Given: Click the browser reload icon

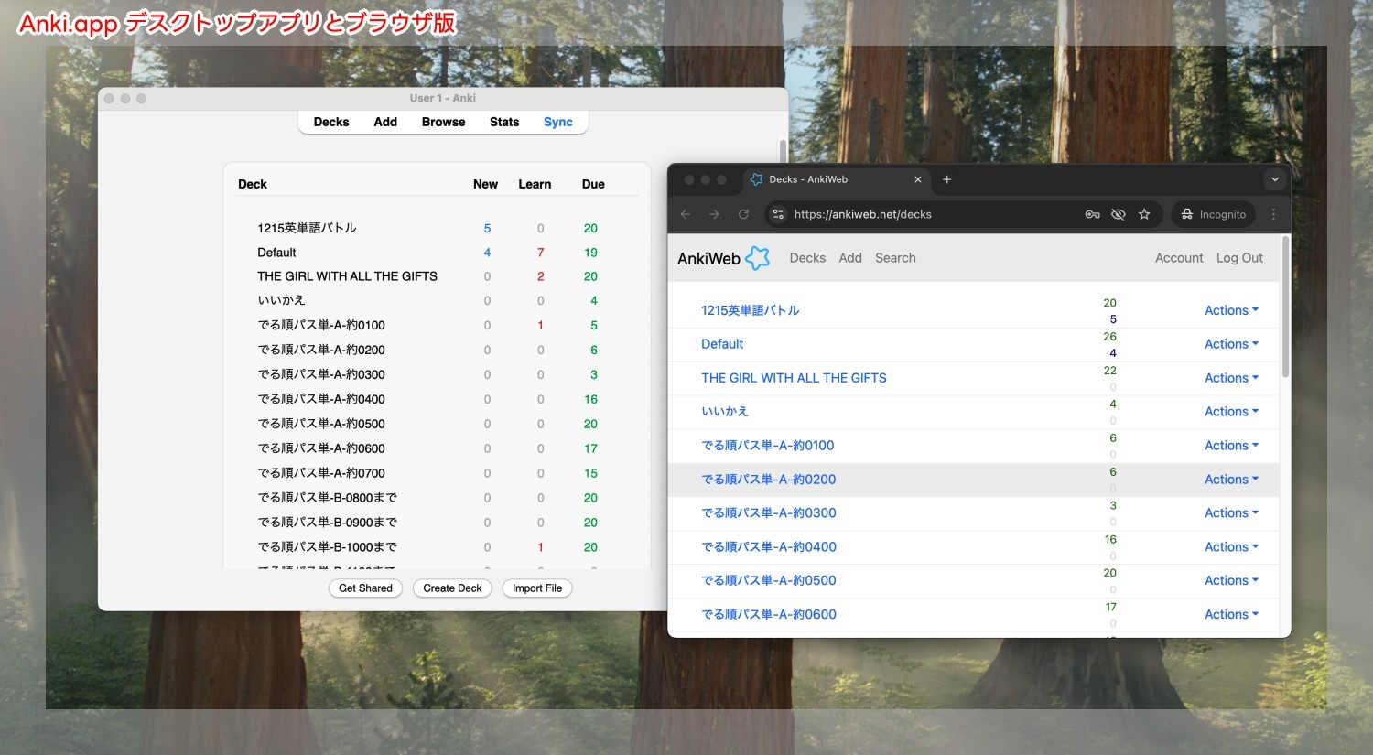Looking at the screenshot, I should (743, 214).
